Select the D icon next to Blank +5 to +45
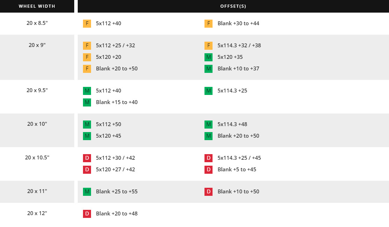This screenshot has width=389, height=227. tap(208, 170)
